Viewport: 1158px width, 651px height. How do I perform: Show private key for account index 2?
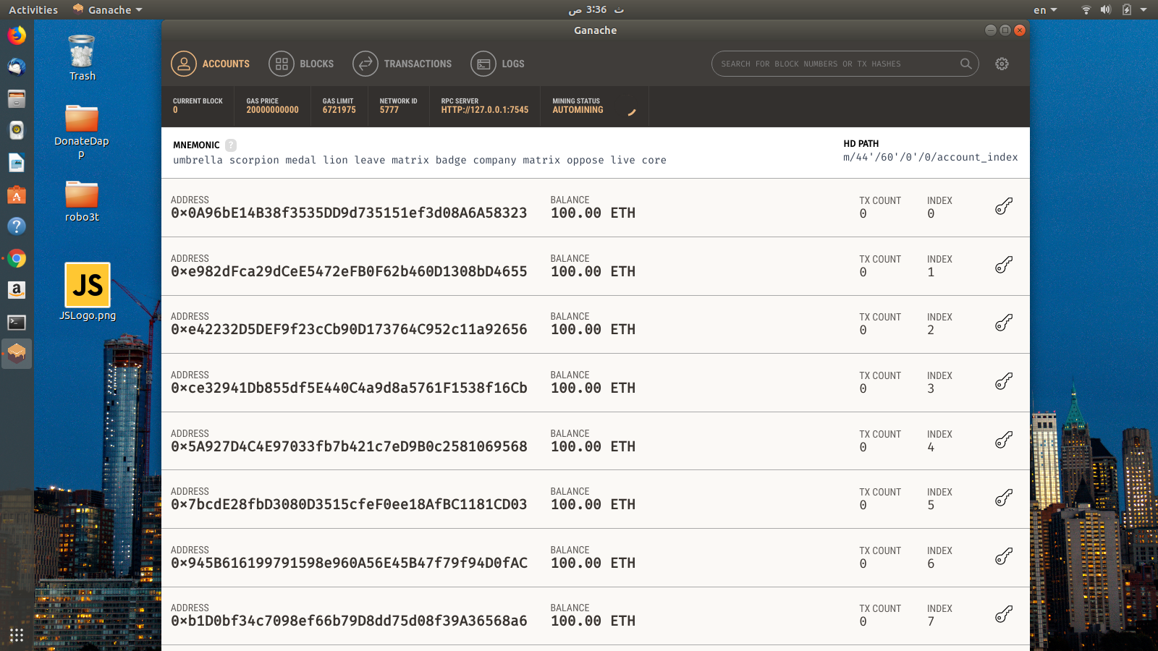(1003, 323)
